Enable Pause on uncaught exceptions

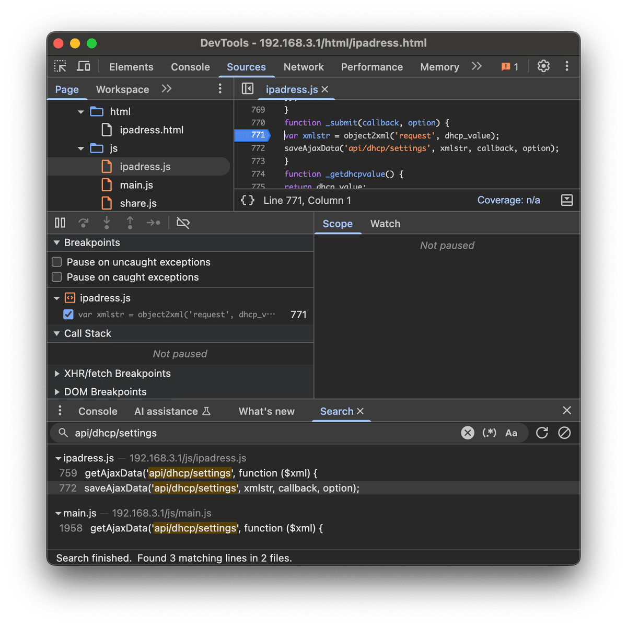point(57,262)
